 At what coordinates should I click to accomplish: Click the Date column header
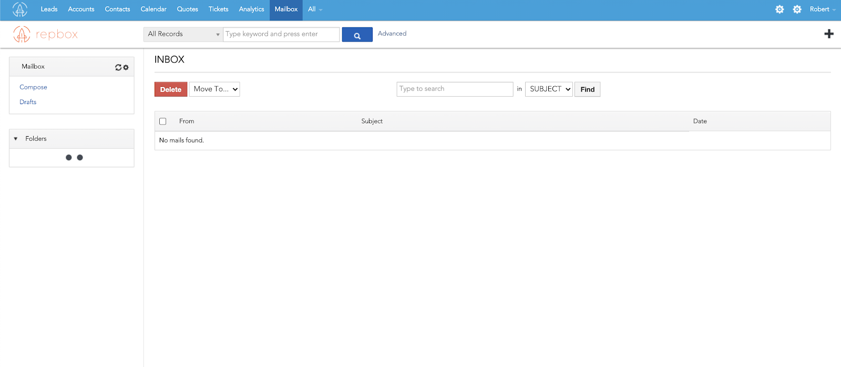click(x=700, y=121)
